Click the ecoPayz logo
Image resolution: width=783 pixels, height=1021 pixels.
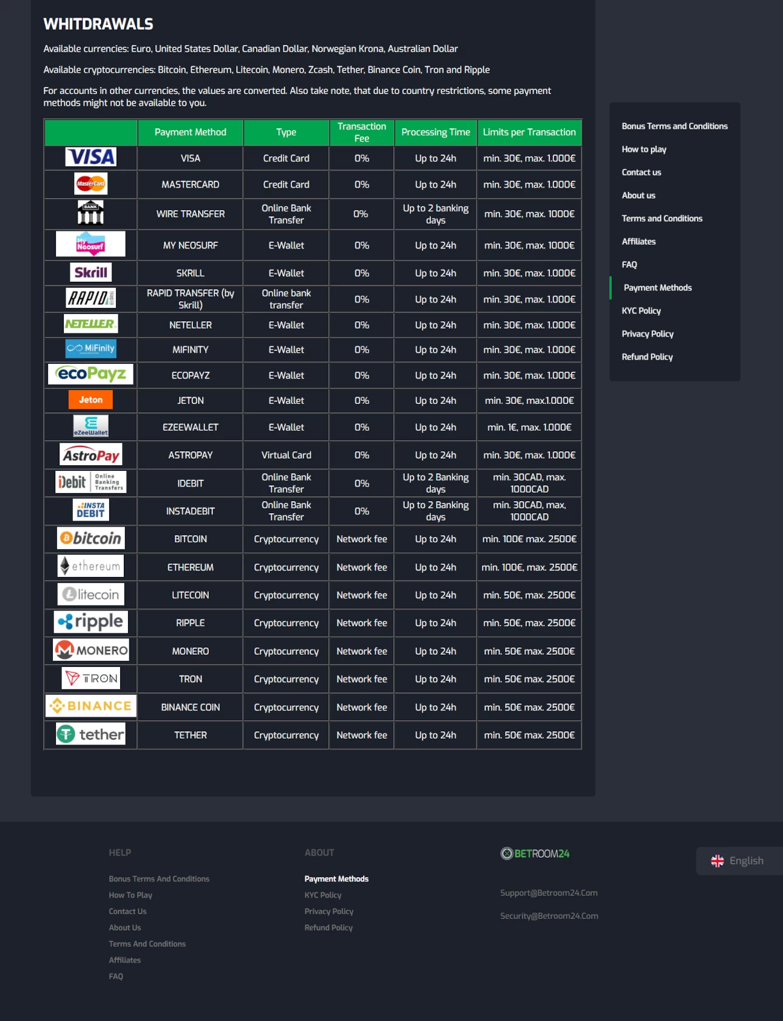coord(90,374)
